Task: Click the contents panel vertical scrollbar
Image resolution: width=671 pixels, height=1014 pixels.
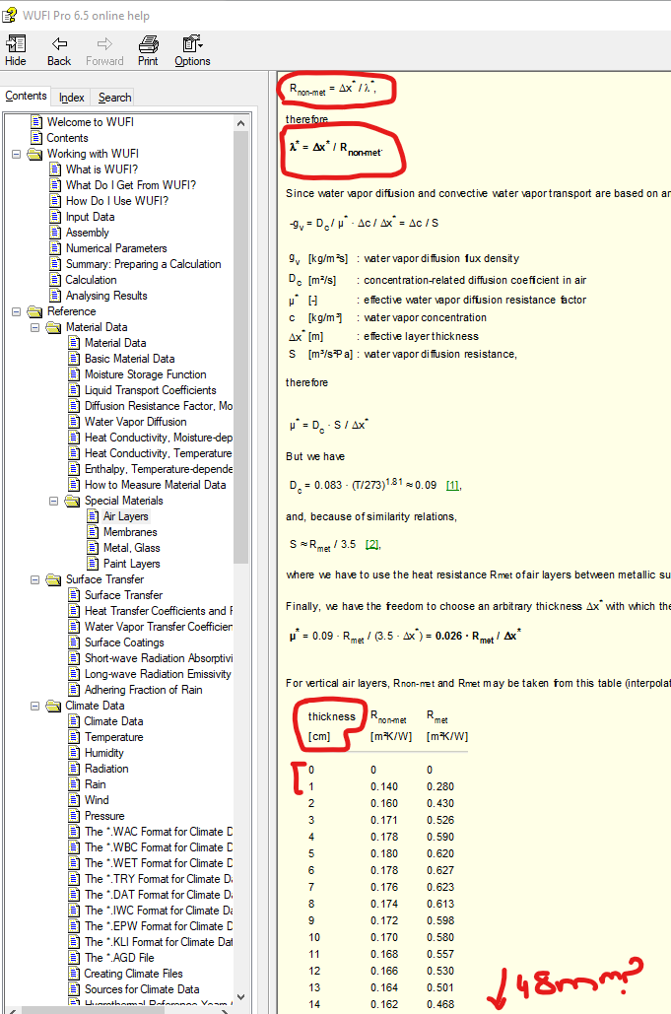Action: pos(240,394)
